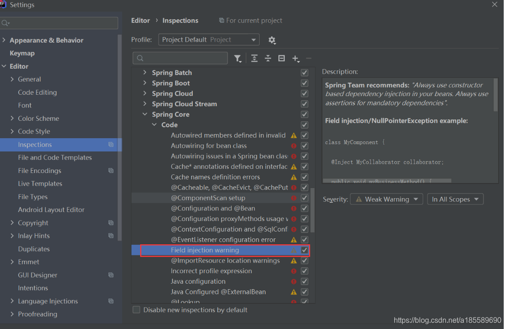This screenshot has width=506, height=329.
Task: Open the Duplicates settings page
Action: coord(34,248)
